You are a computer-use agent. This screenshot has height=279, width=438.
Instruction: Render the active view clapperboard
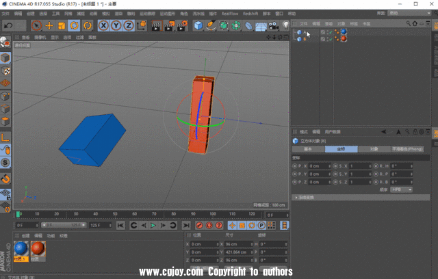point(156,26)
